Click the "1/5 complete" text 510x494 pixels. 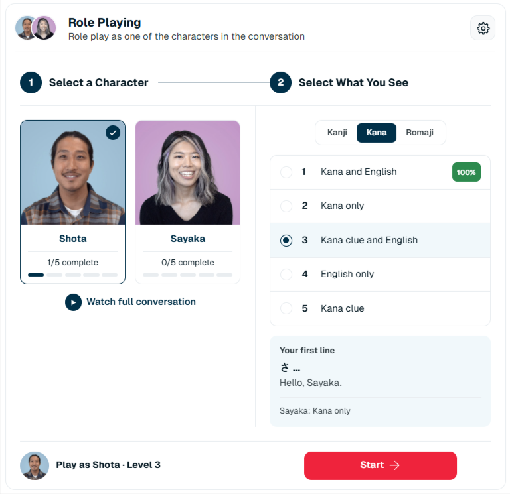point(73,262)
